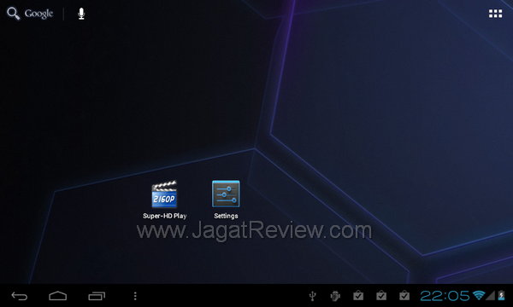Tap the Google logo text

click(x=38, y=14)
